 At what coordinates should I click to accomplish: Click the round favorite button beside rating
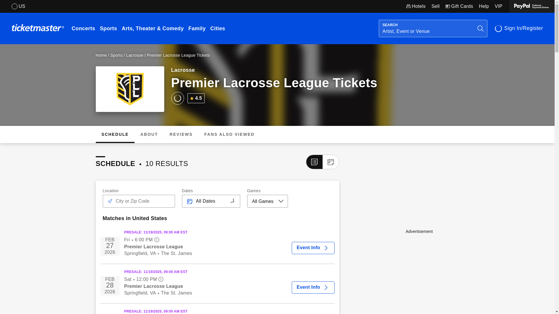(177, 98)
